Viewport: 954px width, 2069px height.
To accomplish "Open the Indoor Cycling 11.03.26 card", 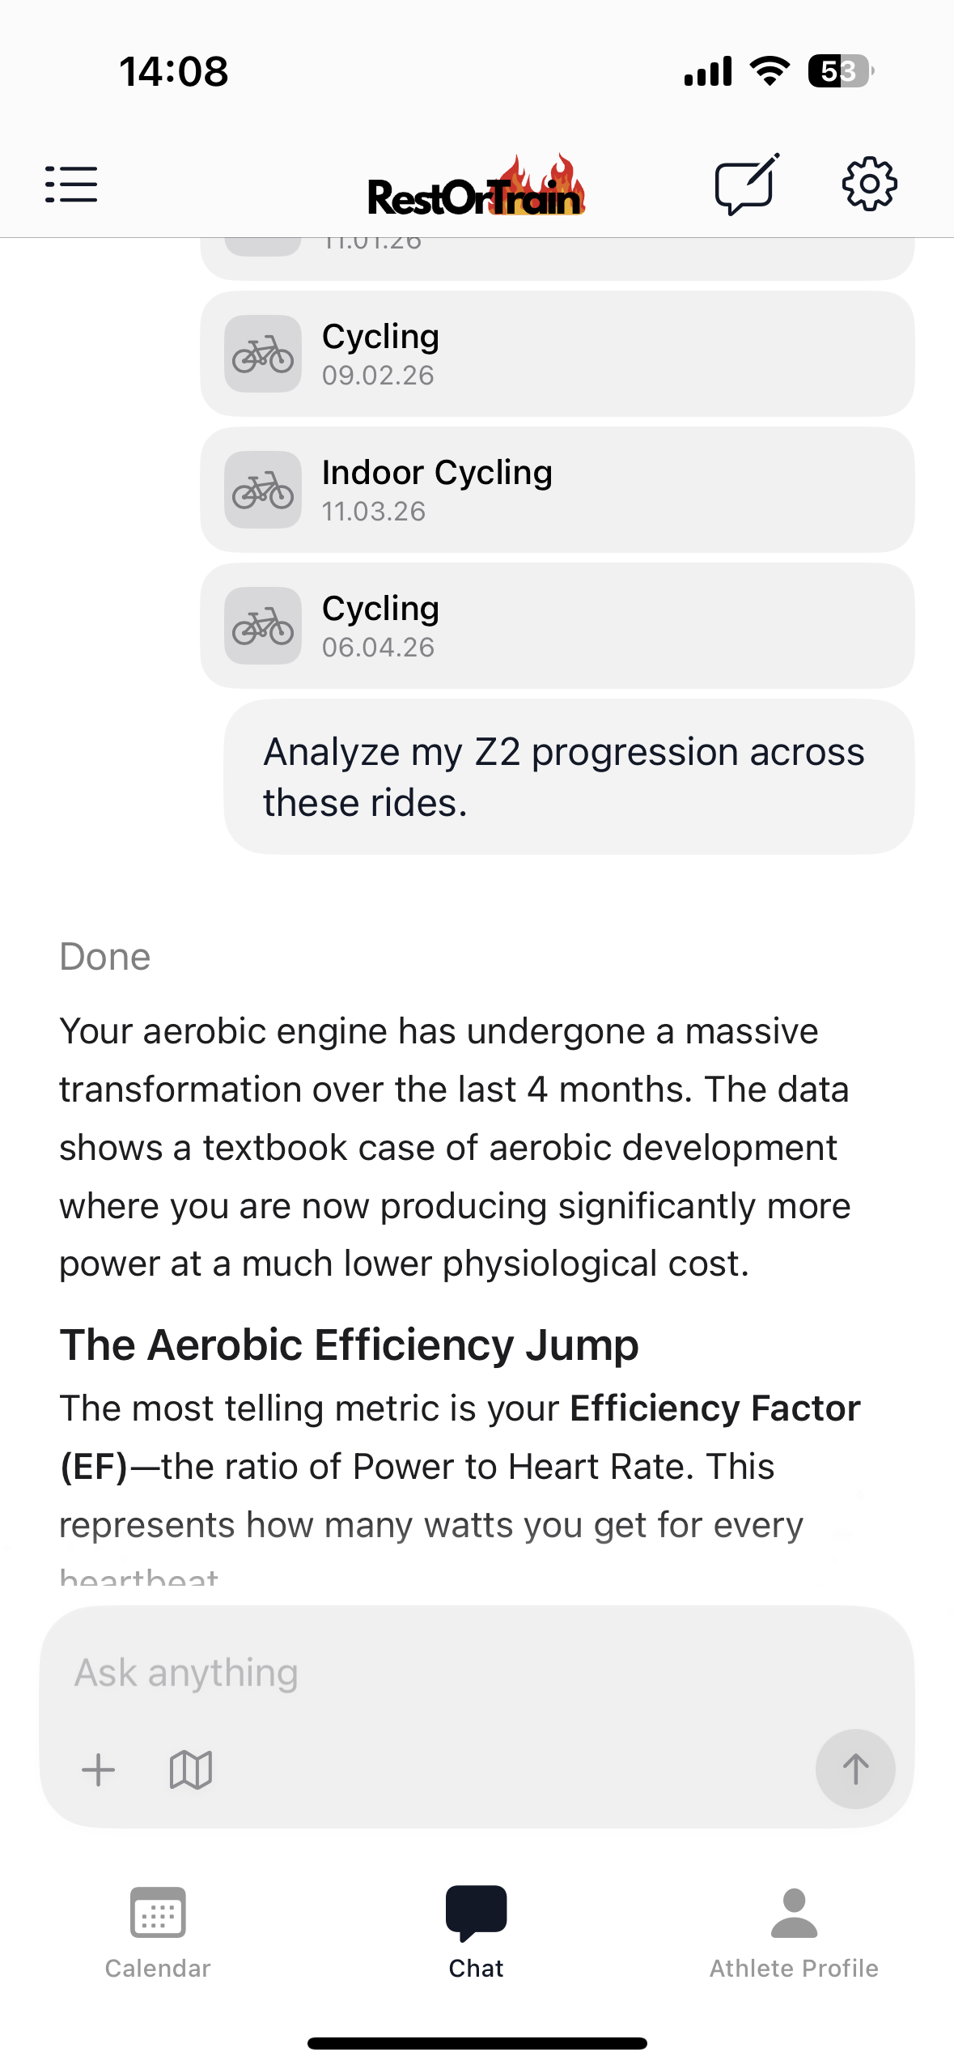I will coord(557,491).
